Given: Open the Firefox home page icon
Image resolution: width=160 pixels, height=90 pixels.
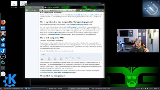Looking at the screenshot, I should point(35,10).
